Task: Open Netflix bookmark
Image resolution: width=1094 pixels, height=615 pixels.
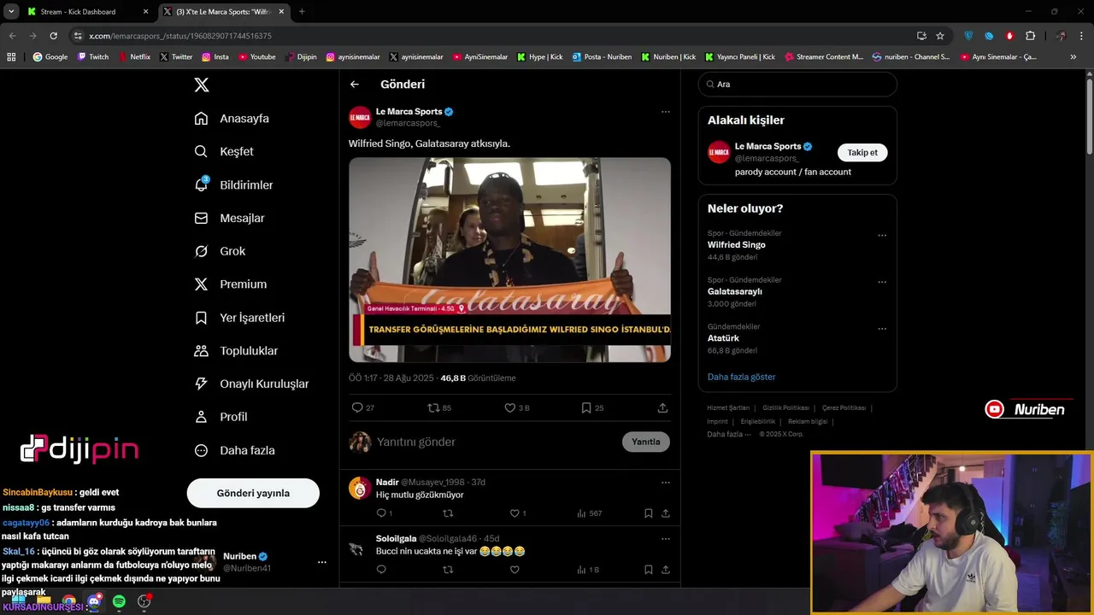Action: click(133, 57)
